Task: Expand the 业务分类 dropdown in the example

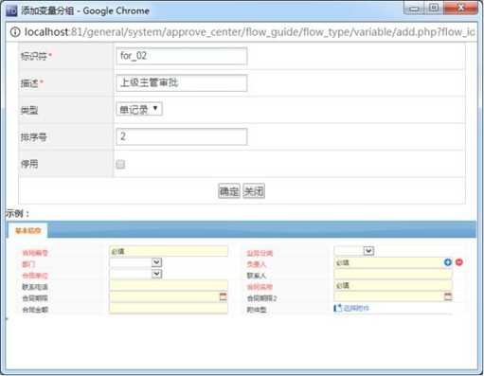Action: point(368,251)
